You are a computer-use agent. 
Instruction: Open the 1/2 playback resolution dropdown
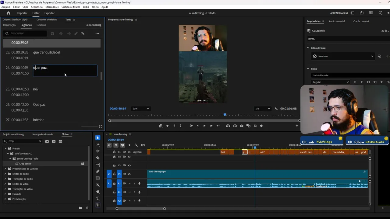[x=262, y=109]
